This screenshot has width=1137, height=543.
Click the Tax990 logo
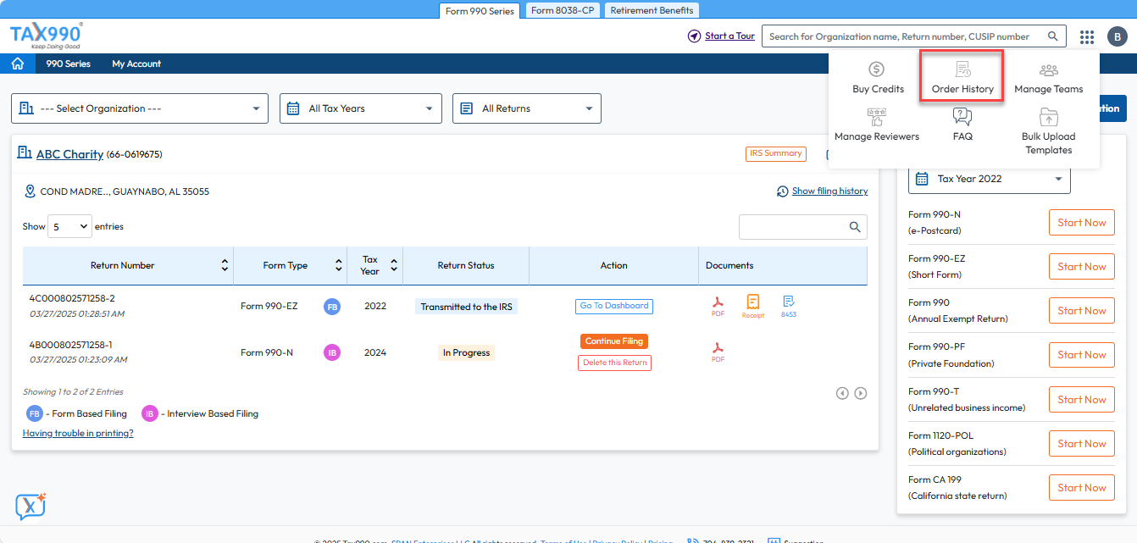coord(47,36)
